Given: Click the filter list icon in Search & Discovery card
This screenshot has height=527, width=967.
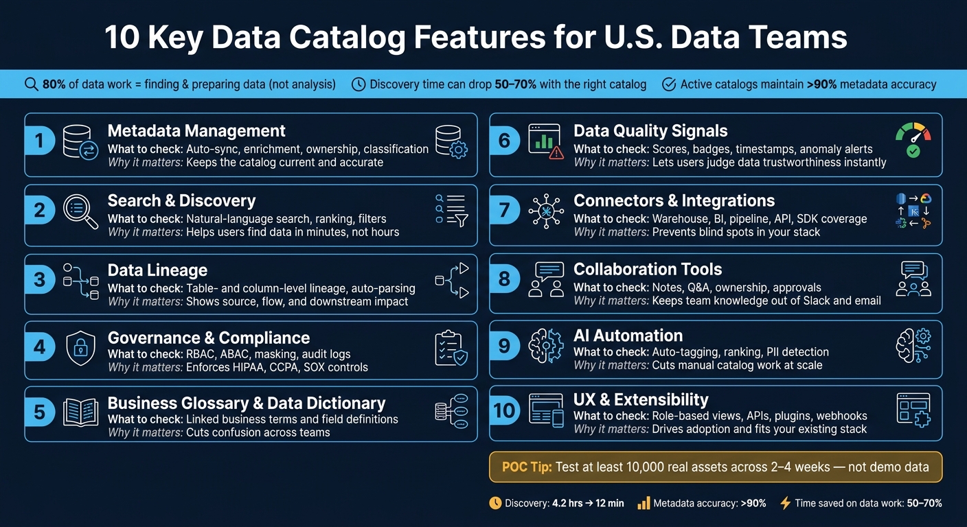Looking at the screenshot, I should [451, 209].
